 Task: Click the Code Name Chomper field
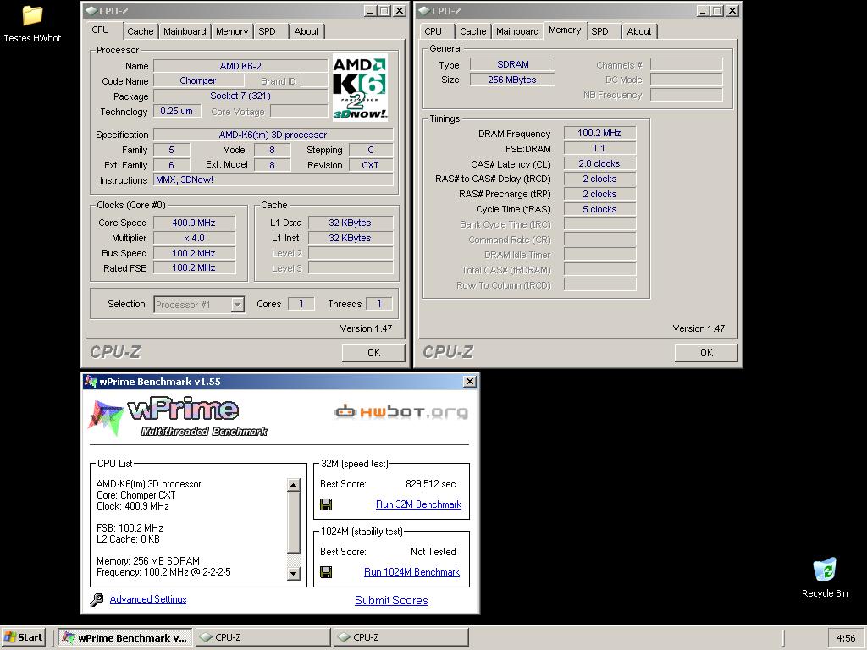[x=197, y=80]
